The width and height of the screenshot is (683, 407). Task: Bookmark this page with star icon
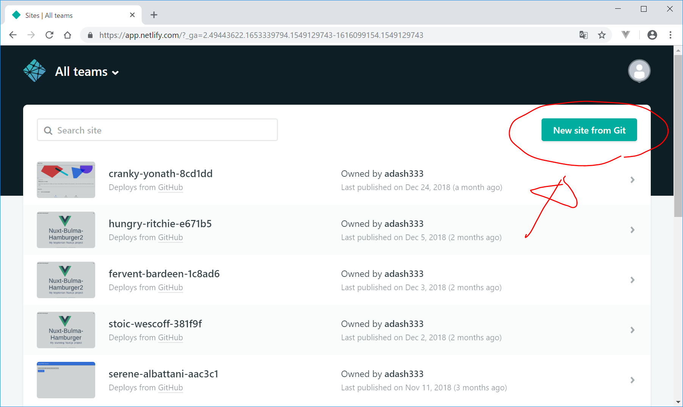click(x=602, y=35)
